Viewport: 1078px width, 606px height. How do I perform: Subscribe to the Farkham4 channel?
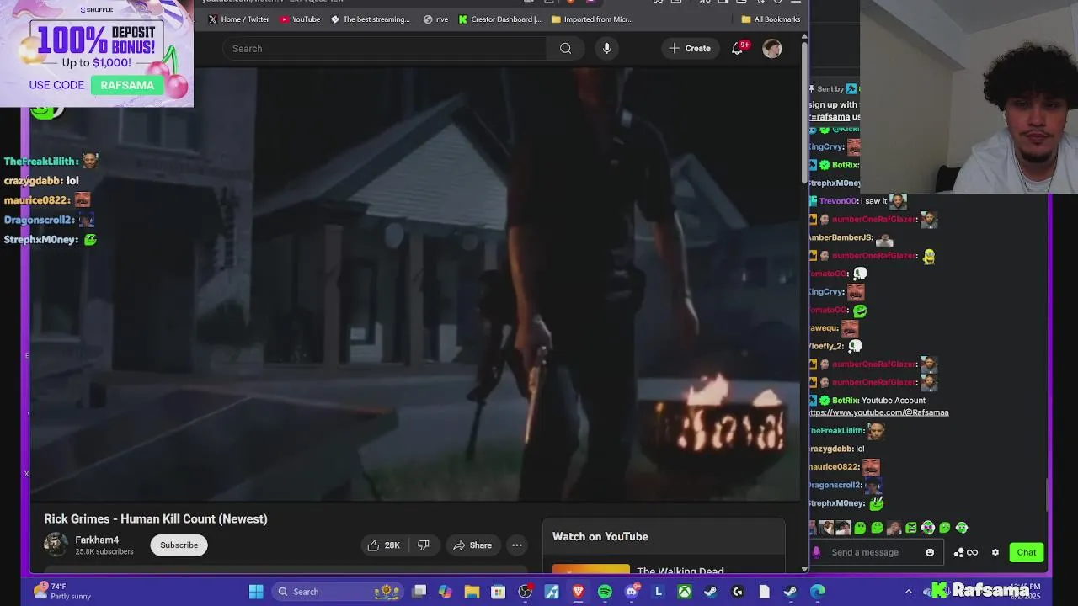click(179, 545)
